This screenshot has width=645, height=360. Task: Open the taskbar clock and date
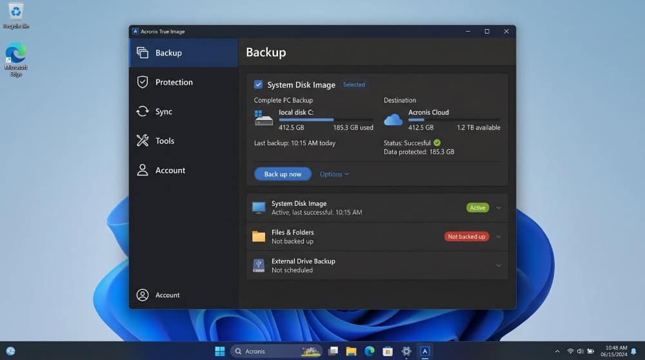click(613, 351)
